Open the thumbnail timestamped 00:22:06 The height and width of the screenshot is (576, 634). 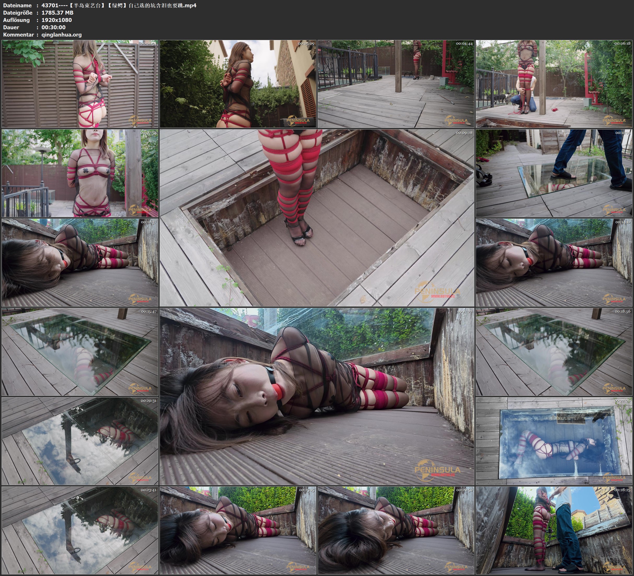click(x=554, y=441)
